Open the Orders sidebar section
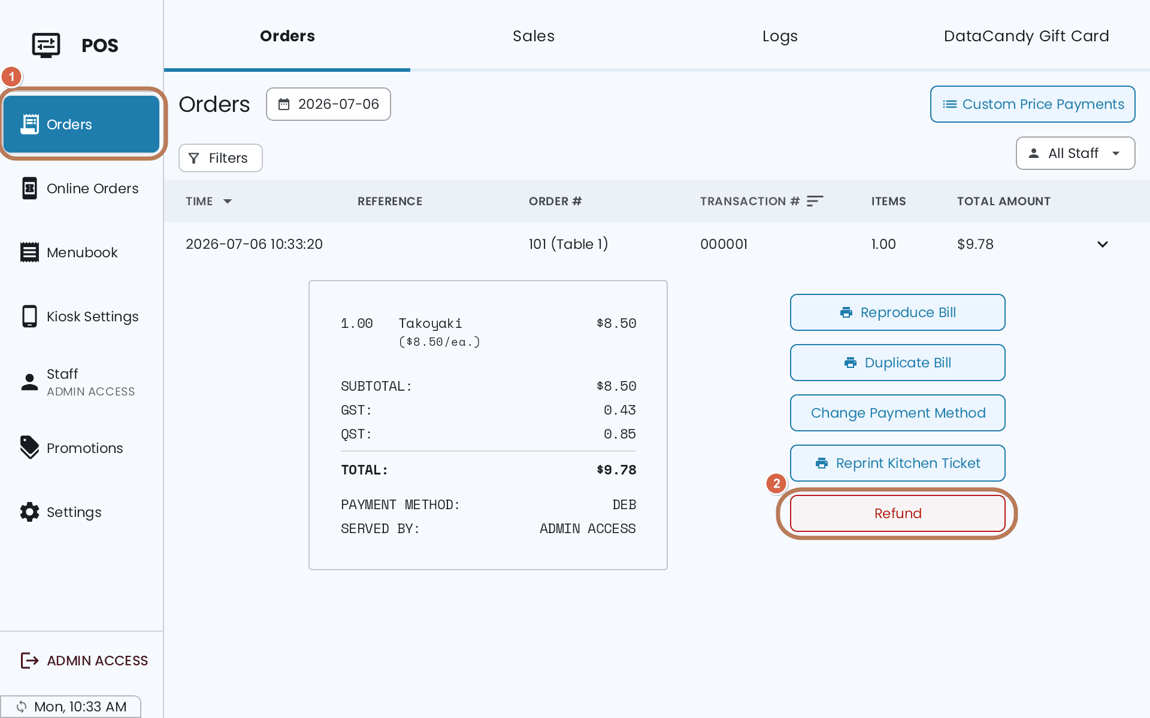This screenshot has width=1150, height=718. tap(81, 124)
